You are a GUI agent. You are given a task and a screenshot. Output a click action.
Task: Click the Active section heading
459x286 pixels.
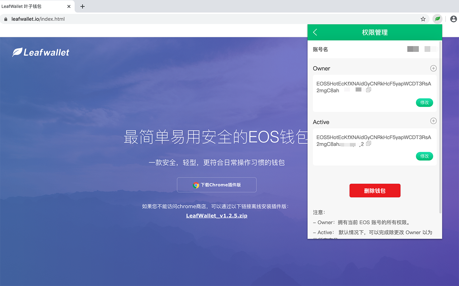click(x=321, y=122)
